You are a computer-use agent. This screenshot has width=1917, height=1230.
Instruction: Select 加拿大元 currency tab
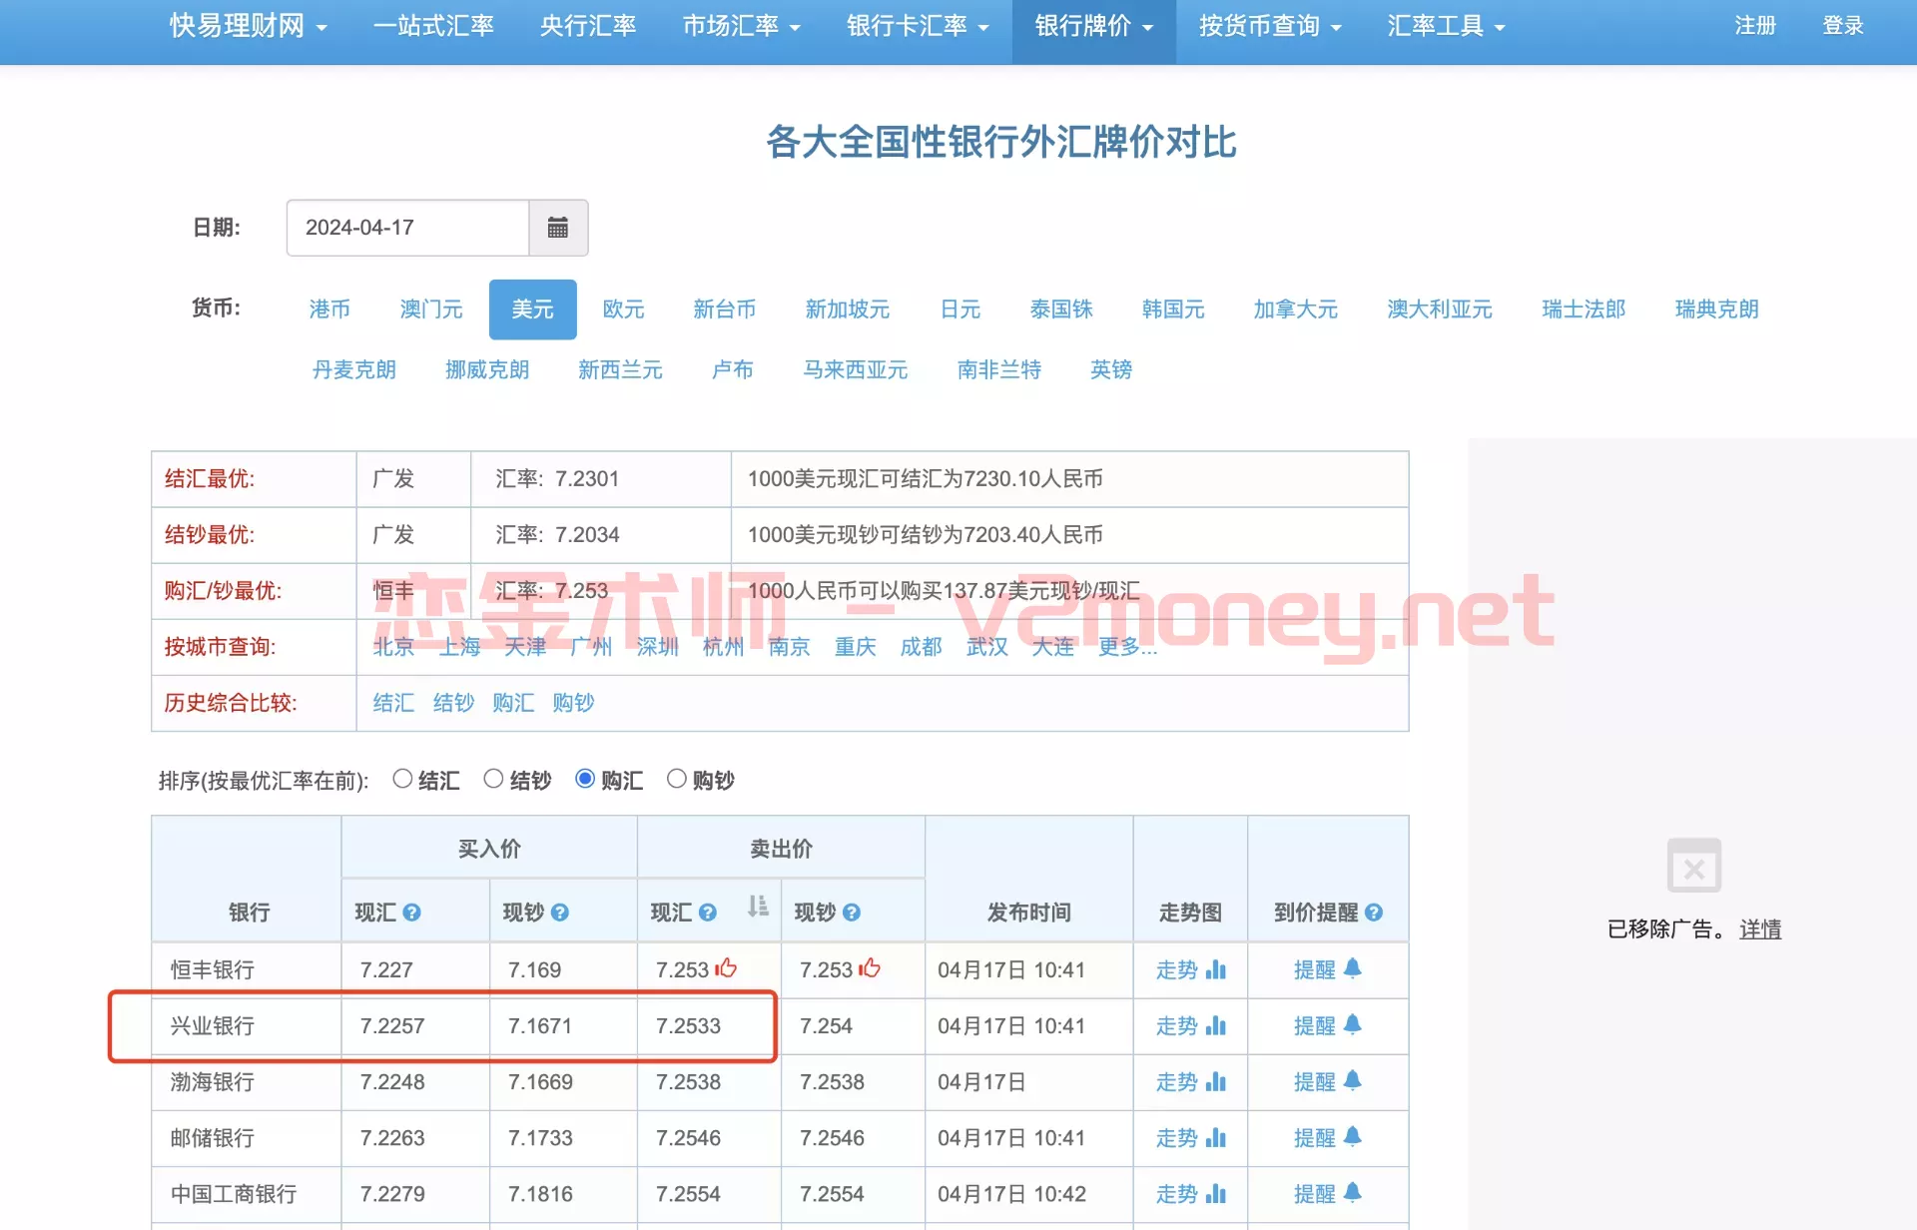click(x=1296, y=309)
